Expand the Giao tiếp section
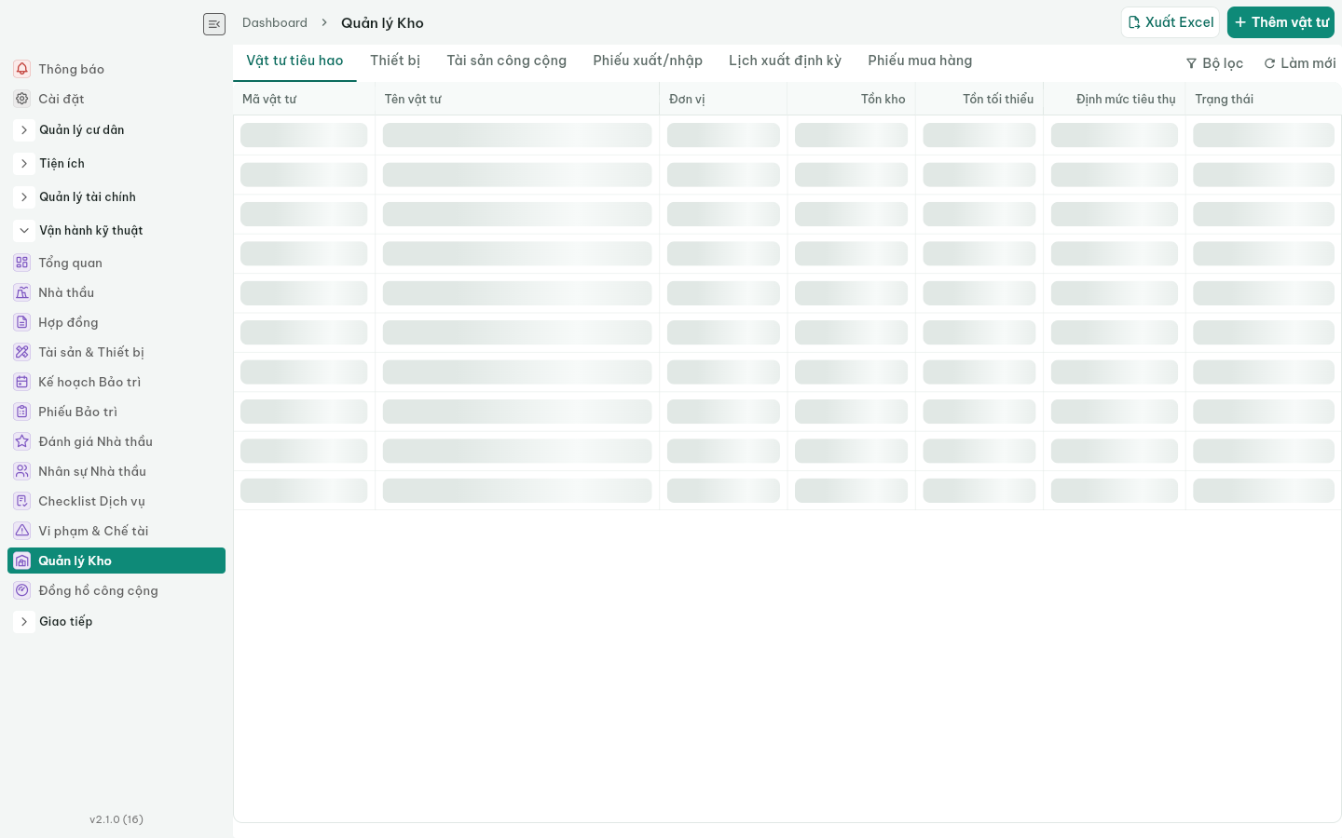The width and height of the screenshot is (1342, 838). [x=24, y=622]
